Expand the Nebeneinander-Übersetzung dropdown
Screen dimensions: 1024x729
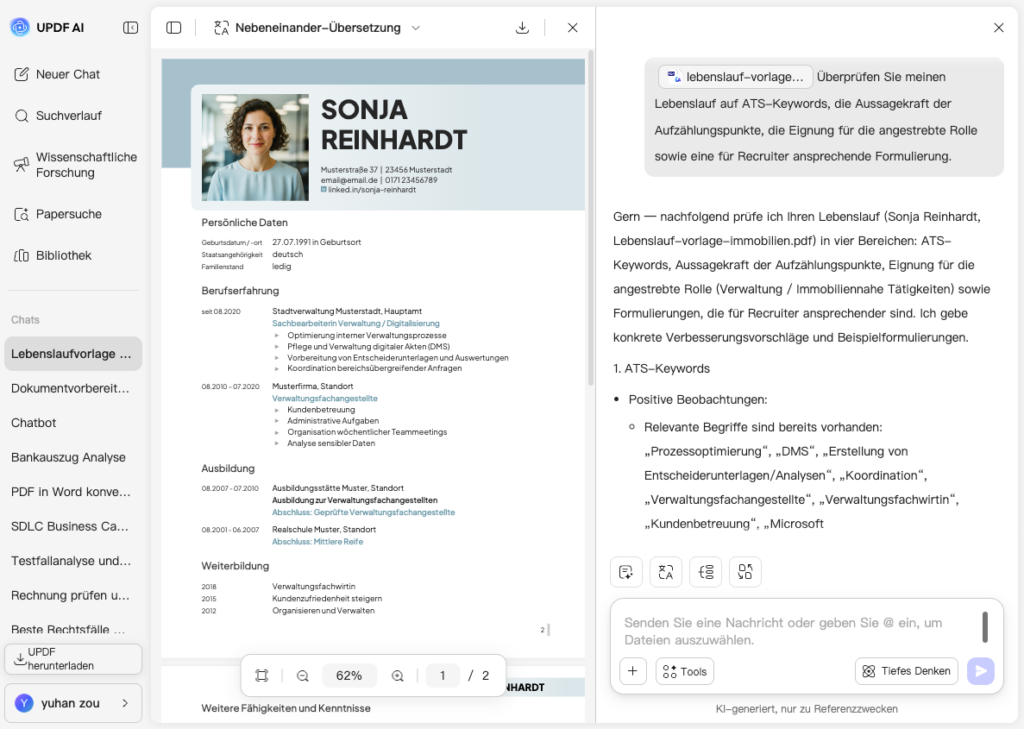point(416,28)
